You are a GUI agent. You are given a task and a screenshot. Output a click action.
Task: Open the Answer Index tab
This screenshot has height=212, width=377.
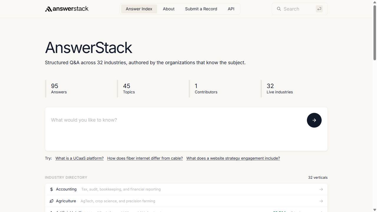click(139, 9)
